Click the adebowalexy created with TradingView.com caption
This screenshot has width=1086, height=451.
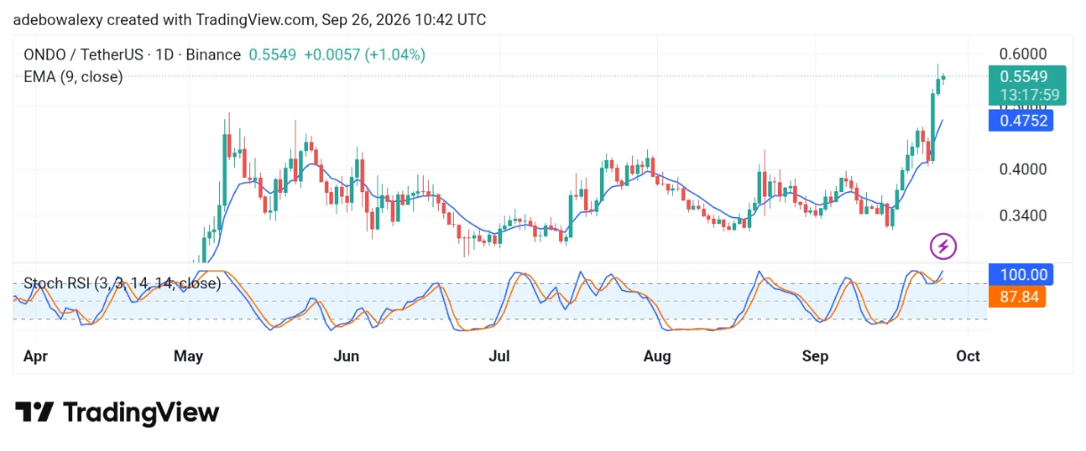point(250,19)
